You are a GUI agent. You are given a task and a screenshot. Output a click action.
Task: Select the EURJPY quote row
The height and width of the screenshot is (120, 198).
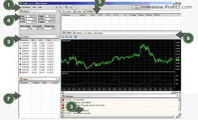39,54
